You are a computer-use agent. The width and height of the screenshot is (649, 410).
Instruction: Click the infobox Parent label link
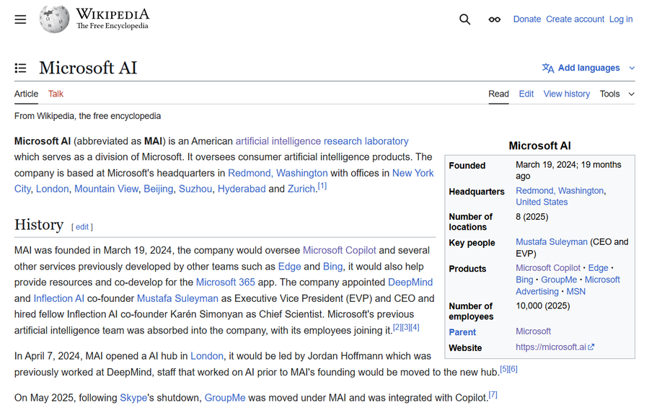pos(462,332)
